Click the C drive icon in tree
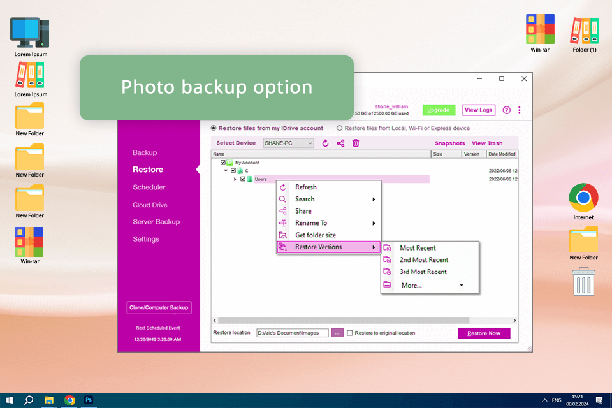Image resolution: width=612 pixels, height=408 pixels. pos(240,171)
